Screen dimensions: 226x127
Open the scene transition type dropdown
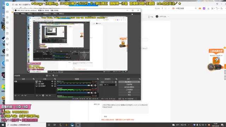click(x=107, y=82)
